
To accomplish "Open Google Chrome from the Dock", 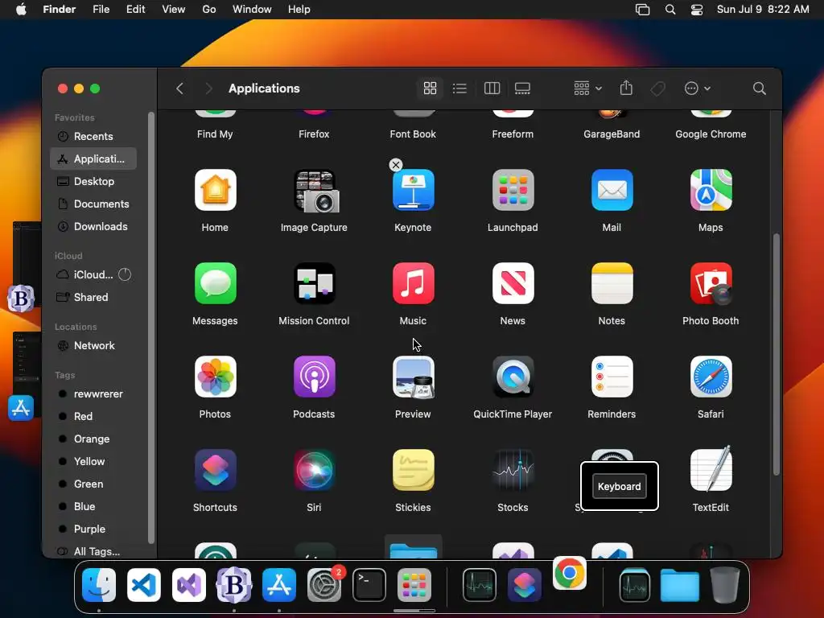I will pyautogui.click(x=570, y=573).
